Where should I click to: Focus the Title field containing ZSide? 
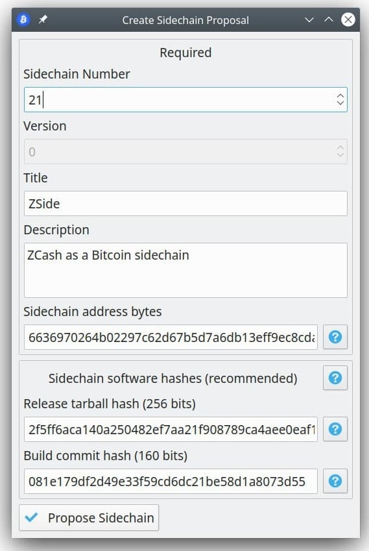[x=185, y=204]
